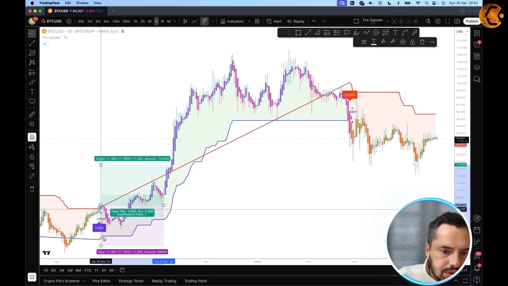Select the Text tool in left sidebar
The image size is (508, 286).
[x=32, y=92]
